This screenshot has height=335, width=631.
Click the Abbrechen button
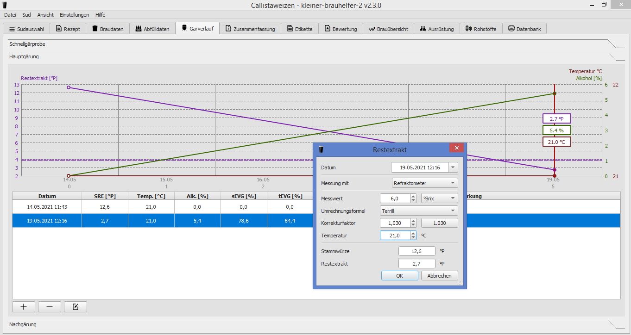point(439,276)
